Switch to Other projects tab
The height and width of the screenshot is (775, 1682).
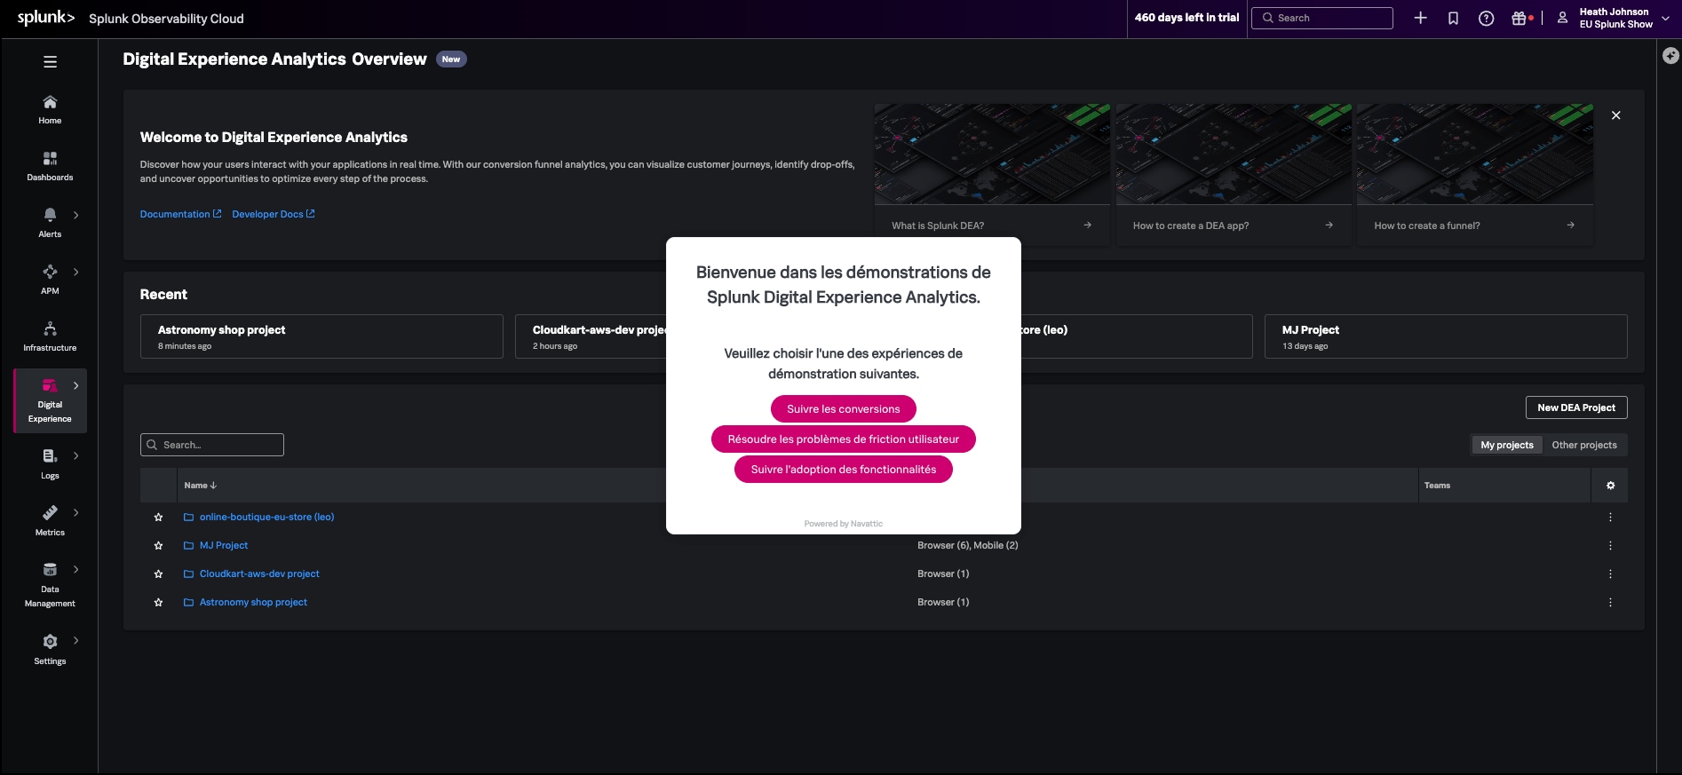(x=1584, y=446)
